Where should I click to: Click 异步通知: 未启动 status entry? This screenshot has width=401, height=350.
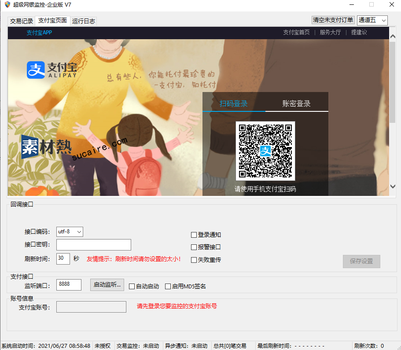tap(186, 346)
